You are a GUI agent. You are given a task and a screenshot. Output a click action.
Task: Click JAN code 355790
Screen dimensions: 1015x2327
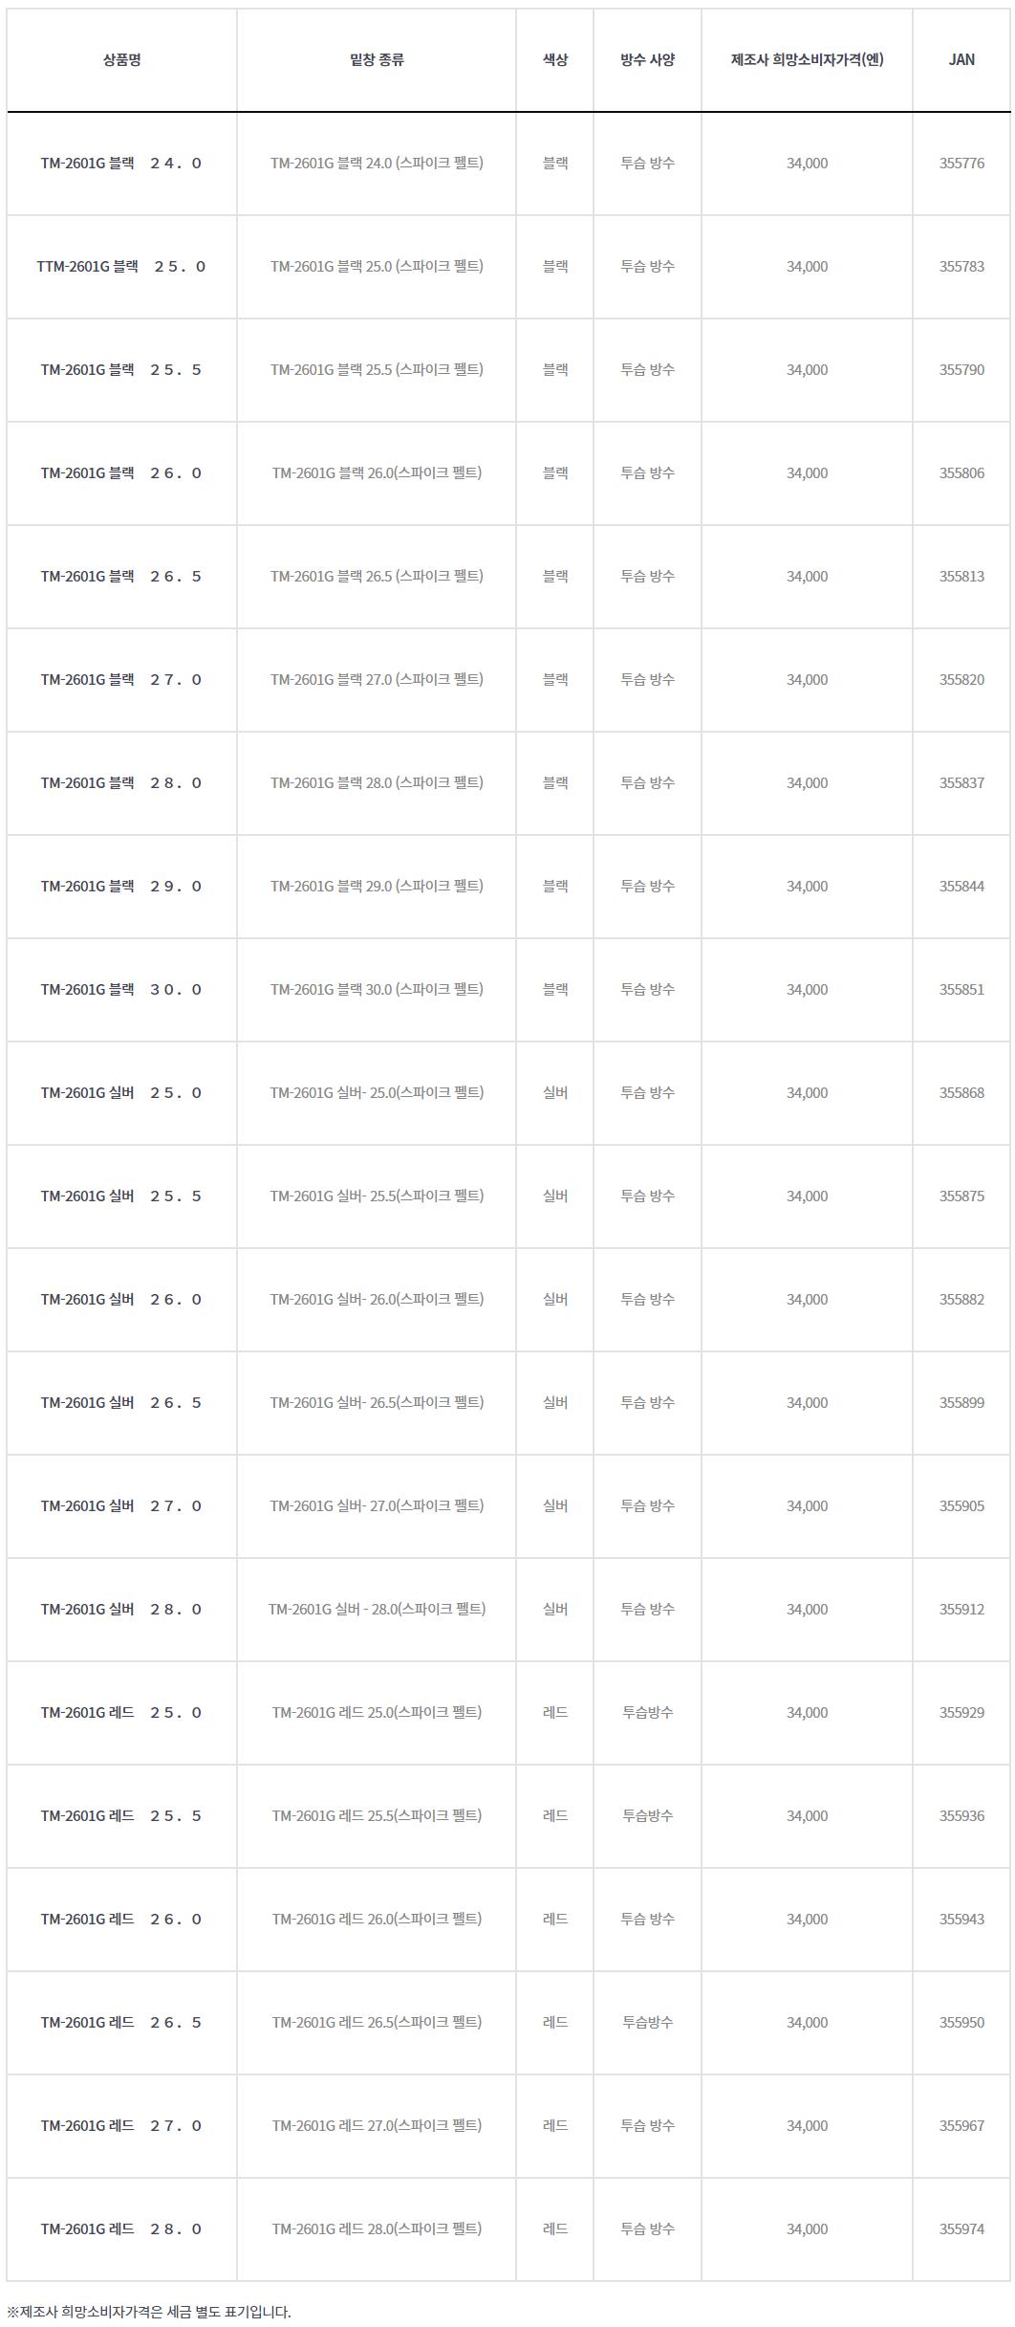click(961, 370)
